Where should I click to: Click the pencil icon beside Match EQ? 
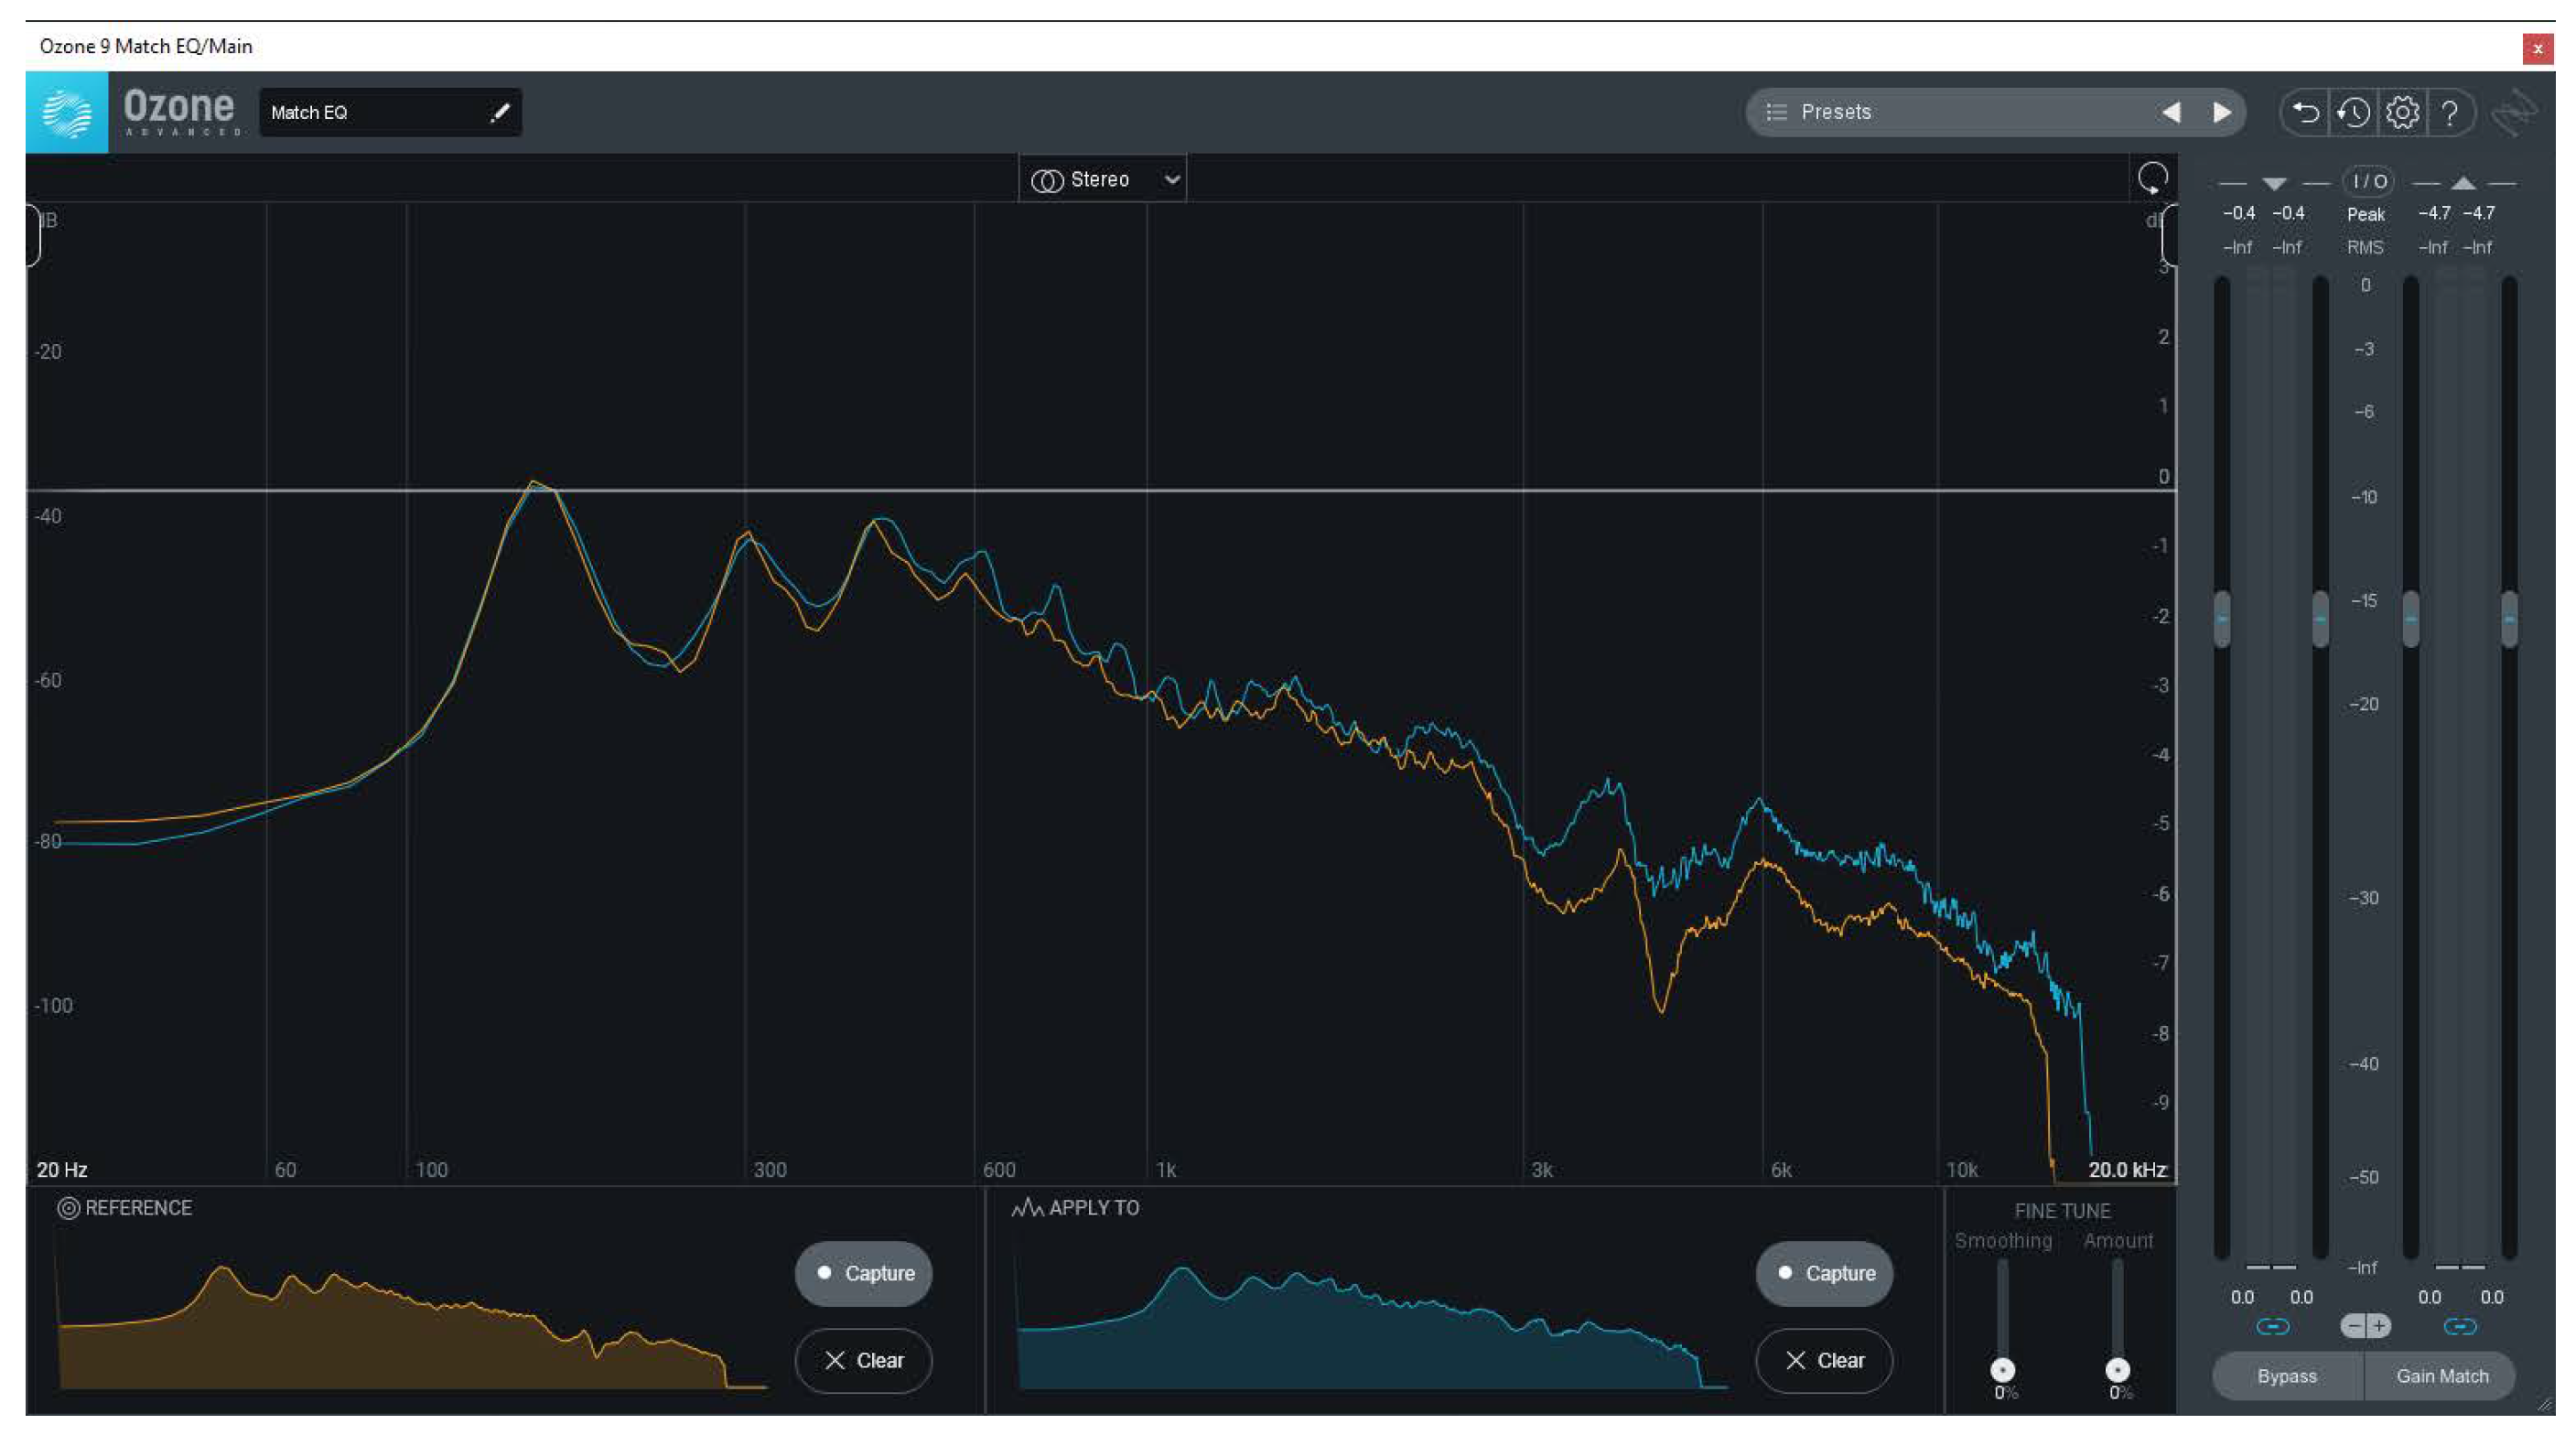[500, 112]
